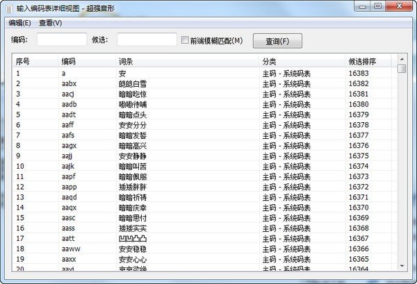The width and height of the screenshot is (417, 284).
Task: Sort by the 候选排序 column header
Action: tap(372, 61)
